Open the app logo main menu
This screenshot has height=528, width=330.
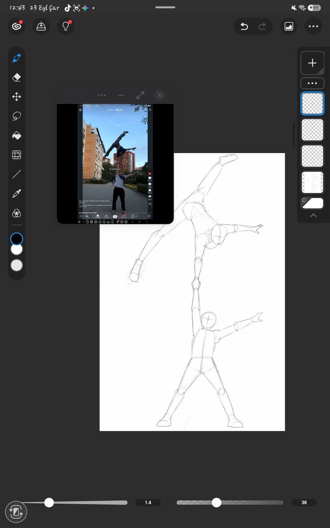point(17,26)
